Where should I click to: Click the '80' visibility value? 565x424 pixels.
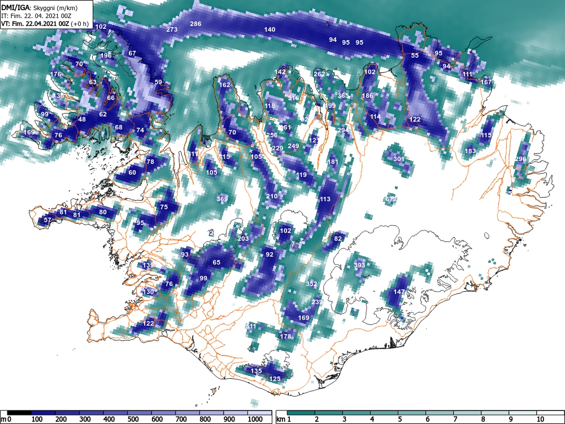point(103,212)
